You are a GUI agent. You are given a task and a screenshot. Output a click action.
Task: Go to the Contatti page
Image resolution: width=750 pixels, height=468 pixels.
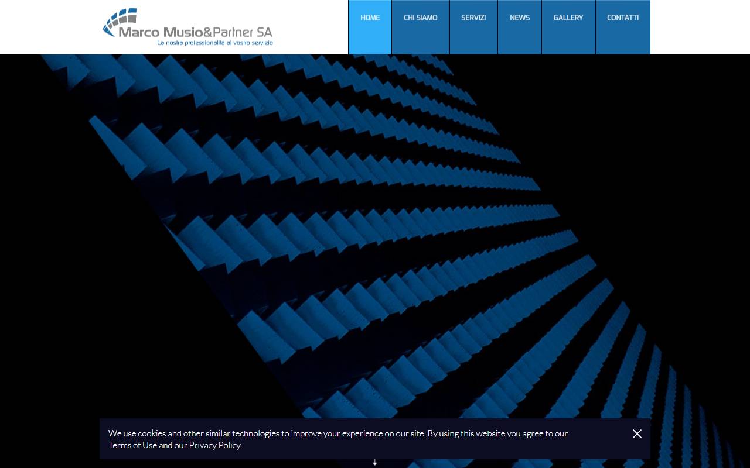point(623,27)
